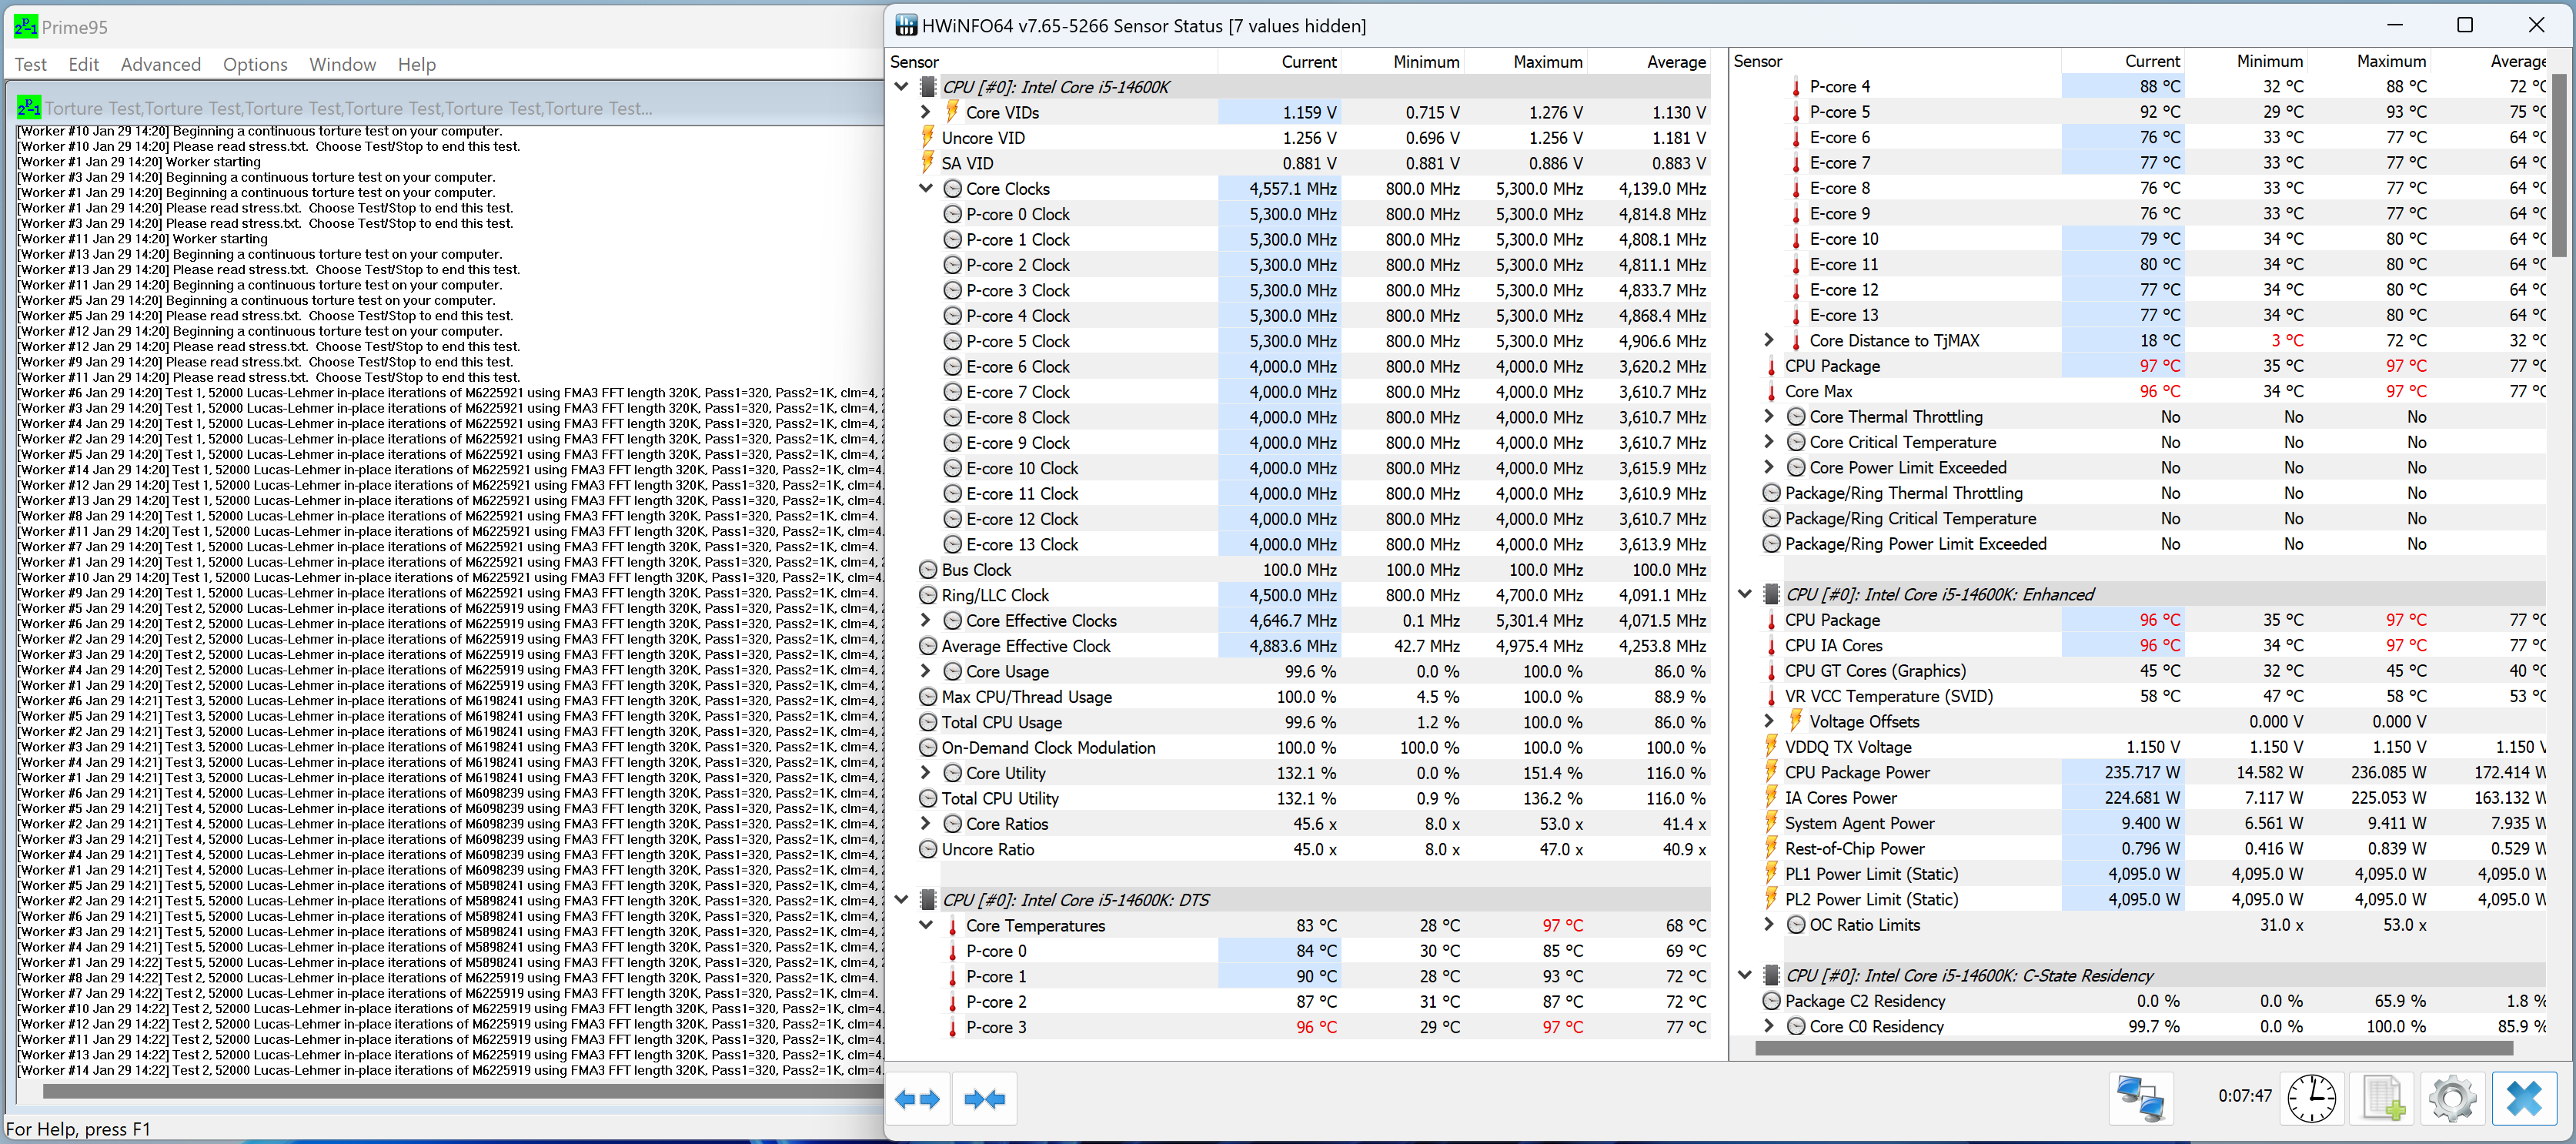Viewport: 2576px width, 1144px height.
Task: Click the icon beside Package/Ring Thermal Throttling
Action: pos(1772,493)
